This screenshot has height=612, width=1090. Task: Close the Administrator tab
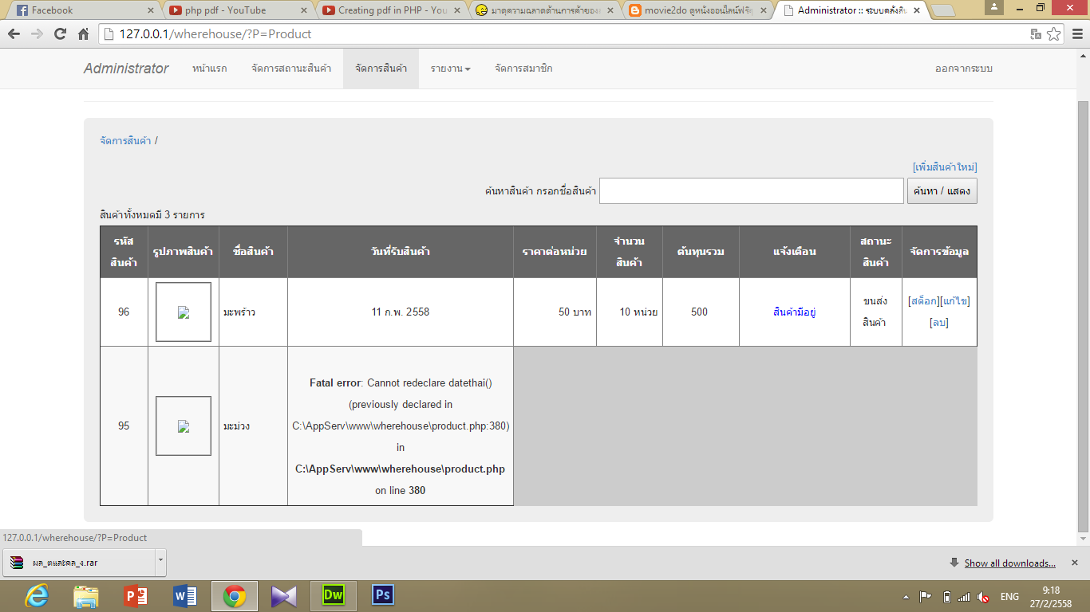[x=917, y=10]
